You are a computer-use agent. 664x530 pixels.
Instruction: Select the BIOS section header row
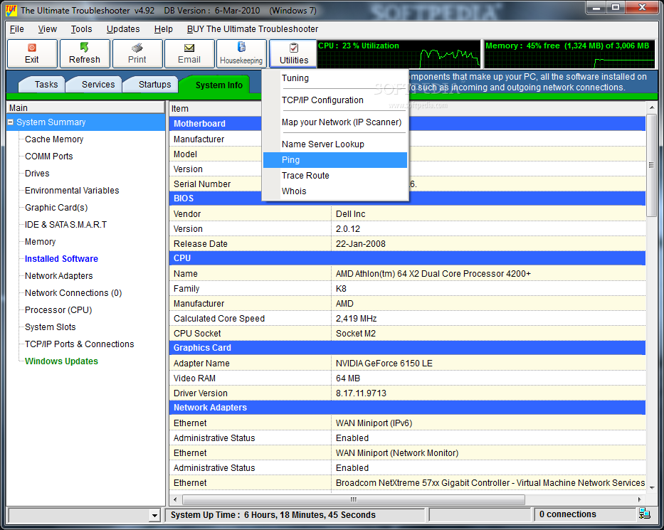click(407, 198)
